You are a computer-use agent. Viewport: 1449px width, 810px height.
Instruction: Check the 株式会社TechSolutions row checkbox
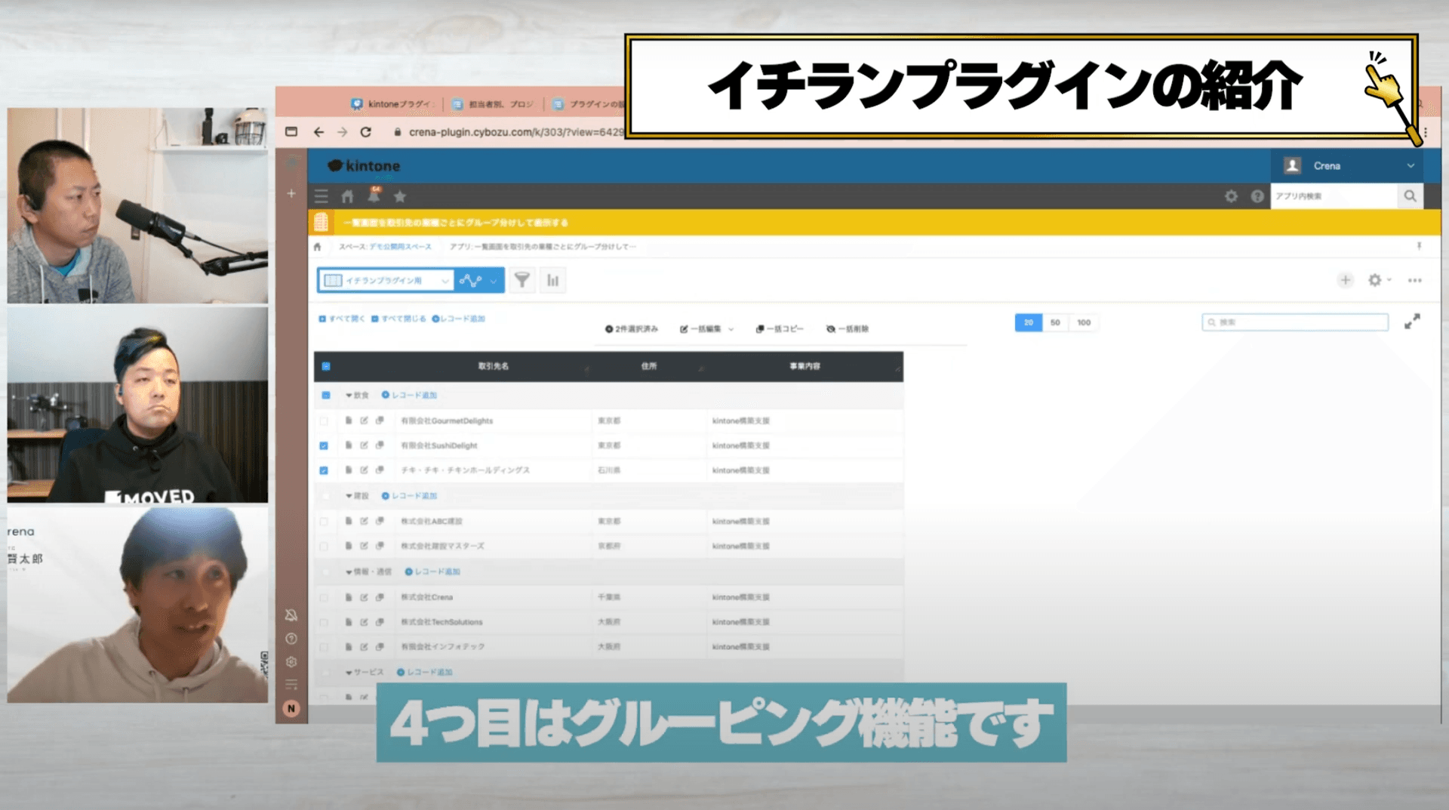324,622
